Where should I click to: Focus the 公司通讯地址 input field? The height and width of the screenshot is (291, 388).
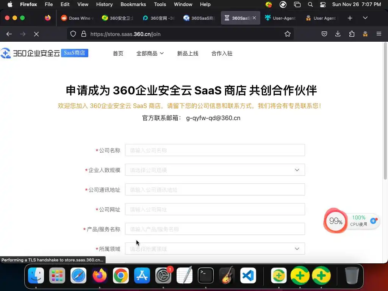[x=215, y=189]
